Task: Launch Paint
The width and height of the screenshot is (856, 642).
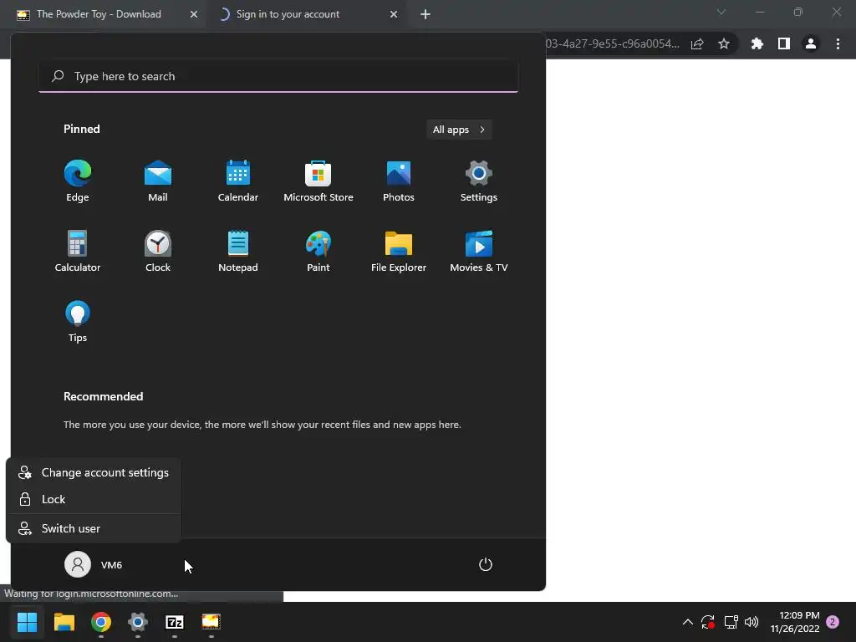Action: click(318, 251)
